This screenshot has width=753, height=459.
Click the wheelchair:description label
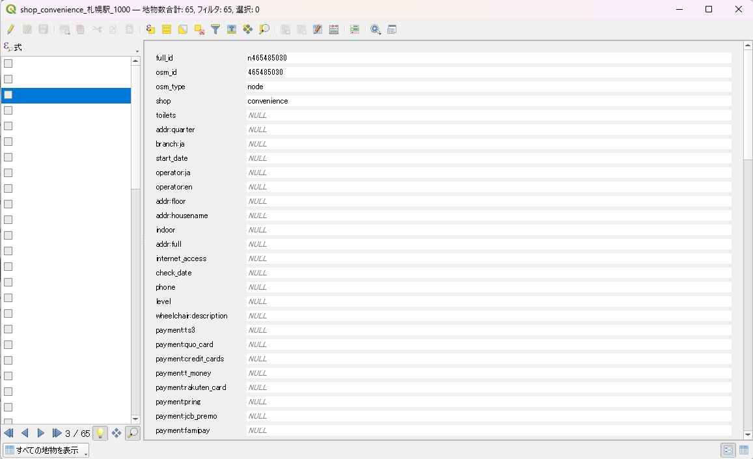pyautogui.click(x=191, y=316)
